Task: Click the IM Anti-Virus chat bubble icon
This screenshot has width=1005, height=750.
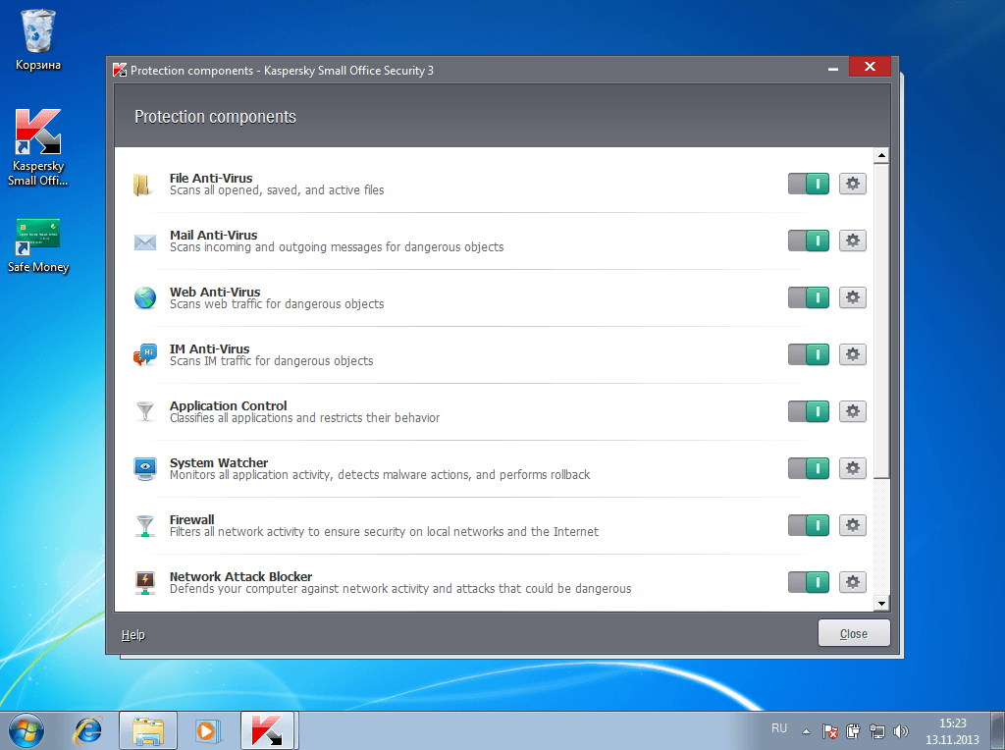Action: pyautogui.click(x=145, y=354)
